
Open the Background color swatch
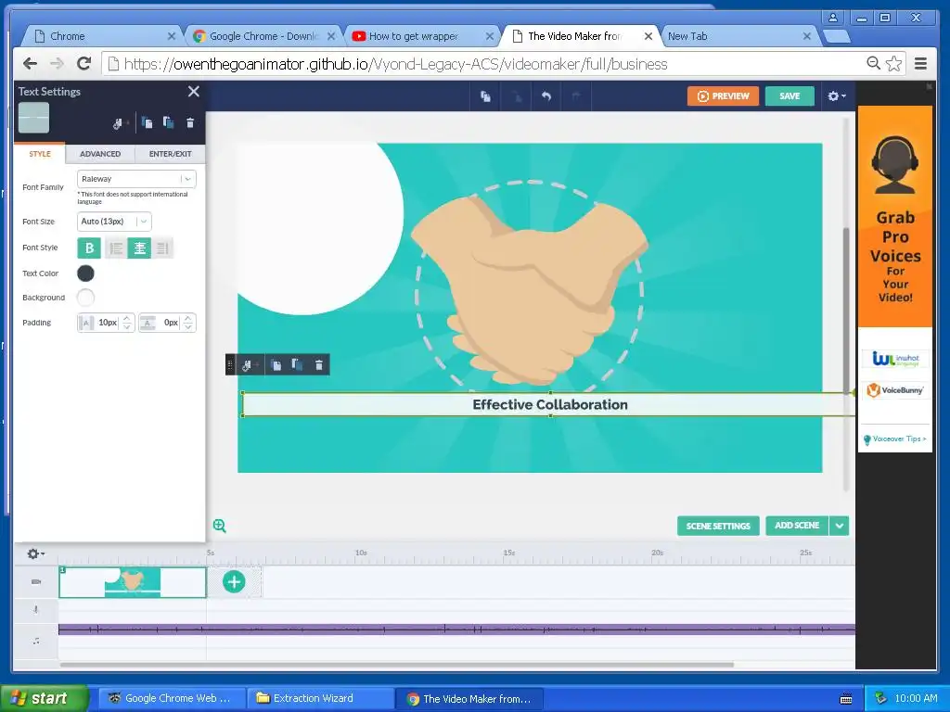tap(85, 298)
